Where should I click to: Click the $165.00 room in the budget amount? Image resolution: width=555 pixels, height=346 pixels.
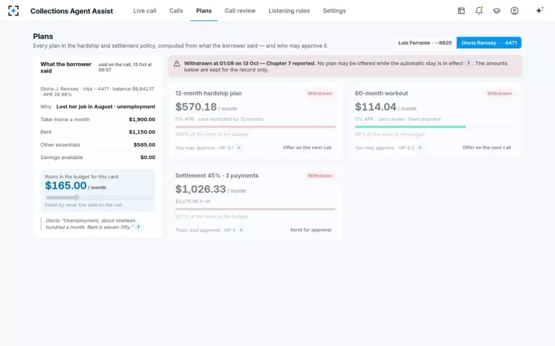[66, 185]
